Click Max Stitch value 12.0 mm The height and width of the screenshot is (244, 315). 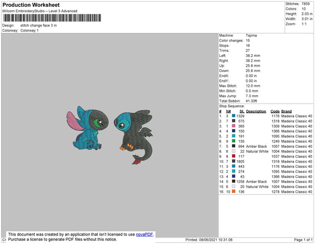click(253, 86)
